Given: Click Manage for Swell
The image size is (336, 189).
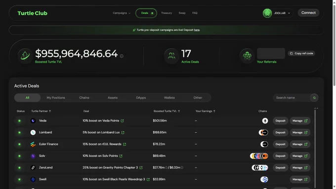Looking at the screenshot, I should (x=300, y=179).
